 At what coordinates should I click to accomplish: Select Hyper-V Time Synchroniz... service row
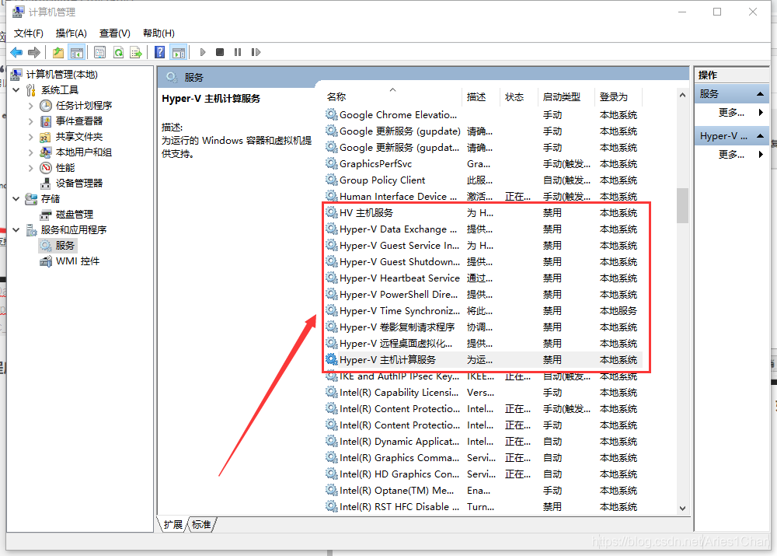click(483, 311)
